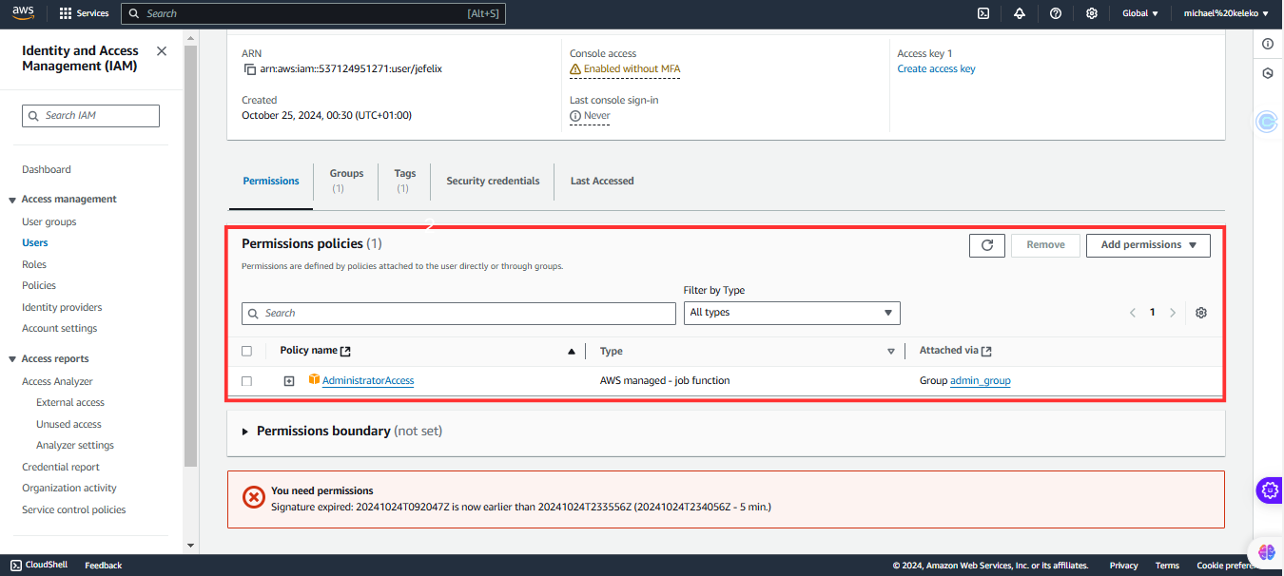Screen dimensions: 1284x576
Task: Click the sidebar scrollbar down arrow
Action: pos(190,546)
